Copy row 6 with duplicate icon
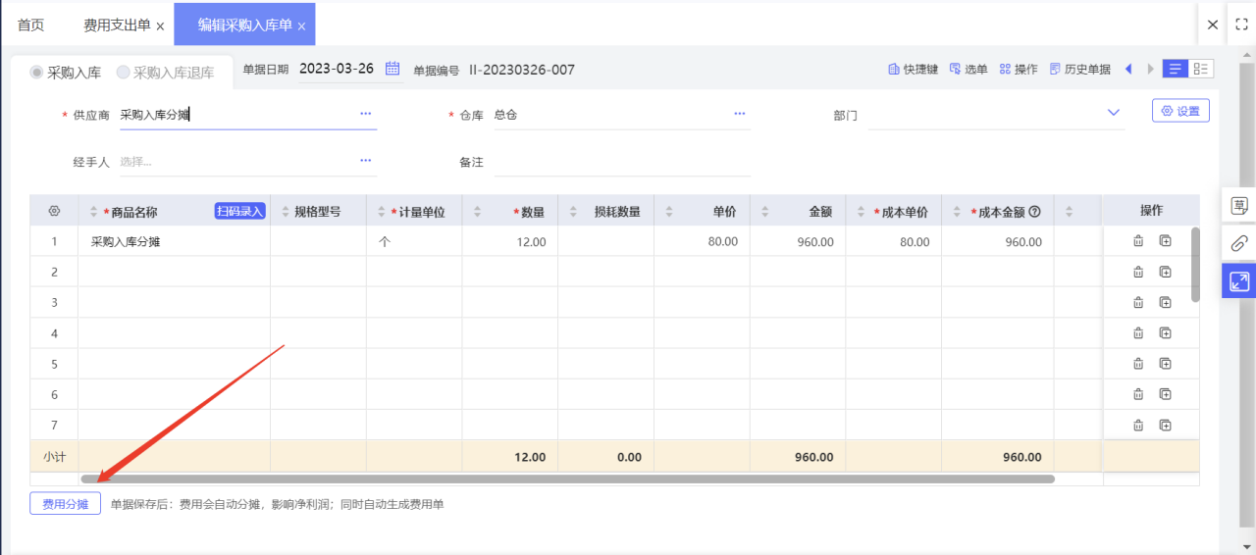This screenshot has width=1256, height=555. (x=1166, y=394)
